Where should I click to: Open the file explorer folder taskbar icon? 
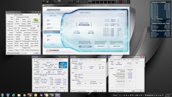[x=19, y=95]
